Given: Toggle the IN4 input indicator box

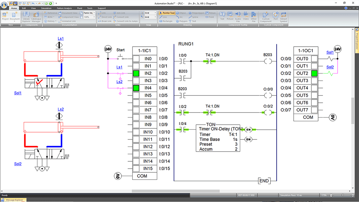Looking at the screenshot, I should pos(136,88).
